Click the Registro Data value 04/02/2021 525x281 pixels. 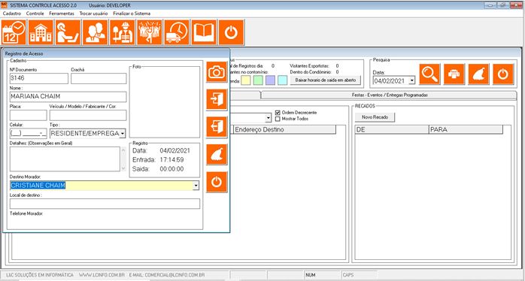pos(174,150)
